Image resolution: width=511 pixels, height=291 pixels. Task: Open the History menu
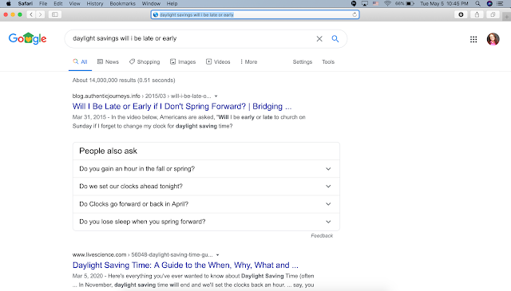pos(95,3)
